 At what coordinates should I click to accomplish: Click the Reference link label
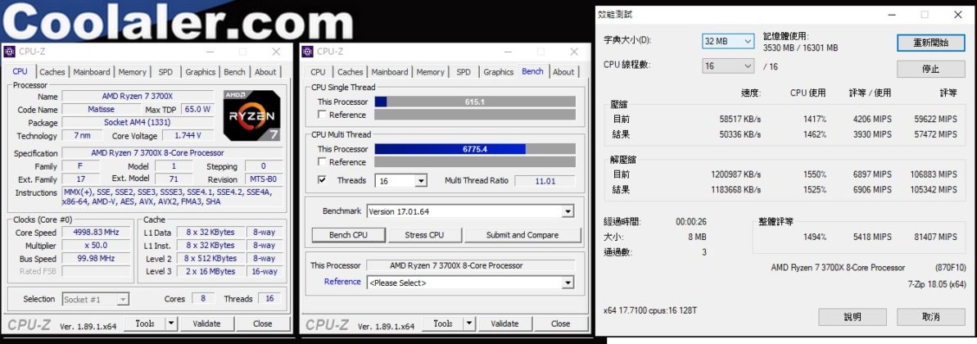[342, 282]
